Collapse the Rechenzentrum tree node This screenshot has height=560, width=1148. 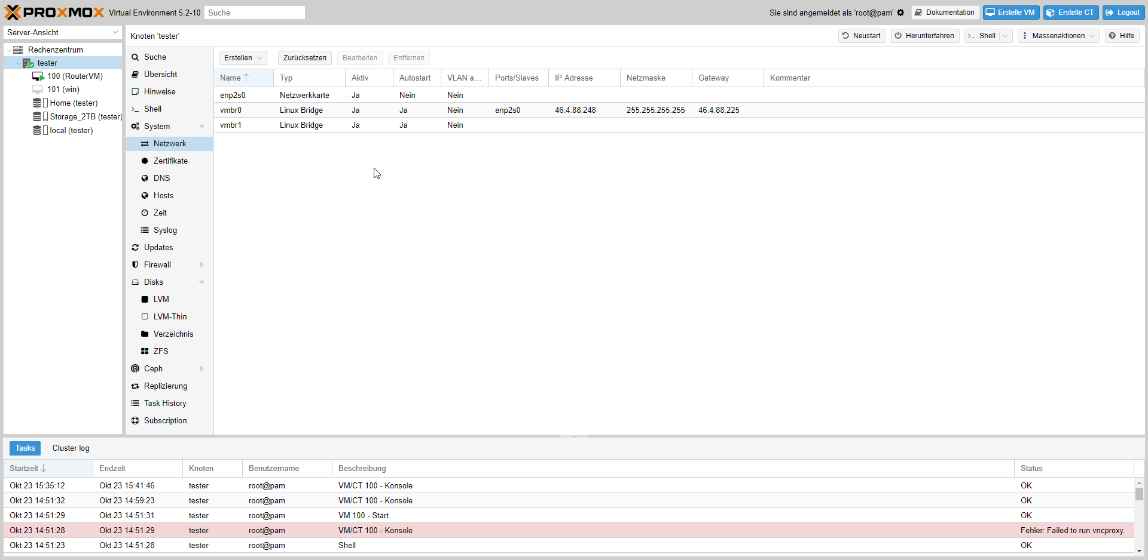tap(9, 50)
